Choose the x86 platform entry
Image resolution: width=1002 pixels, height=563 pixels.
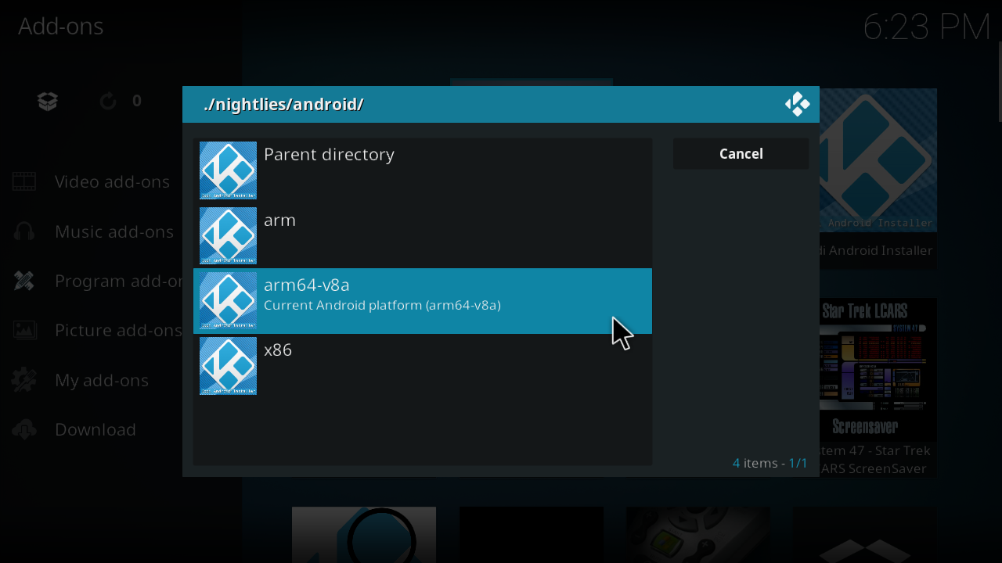coord(278,350)
